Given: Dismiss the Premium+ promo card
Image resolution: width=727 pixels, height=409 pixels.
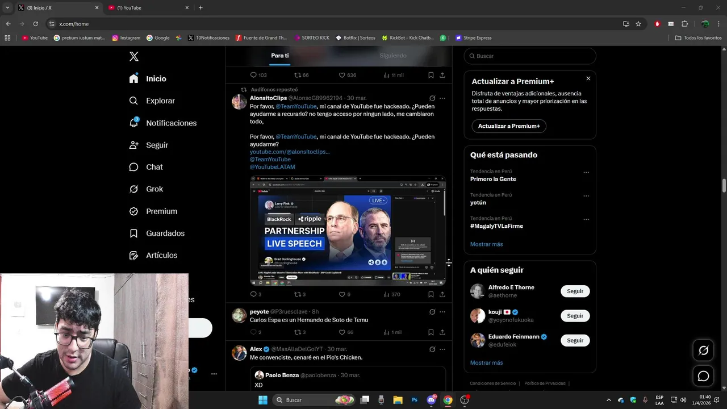Looking at the screenshot, I should coord(588,78).
